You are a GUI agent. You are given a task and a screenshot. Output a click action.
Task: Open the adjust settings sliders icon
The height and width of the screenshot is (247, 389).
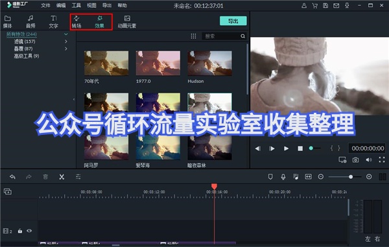click(x=78, y=177)
